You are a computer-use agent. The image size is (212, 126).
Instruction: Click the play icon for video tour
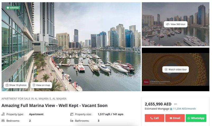pos(166,69)
